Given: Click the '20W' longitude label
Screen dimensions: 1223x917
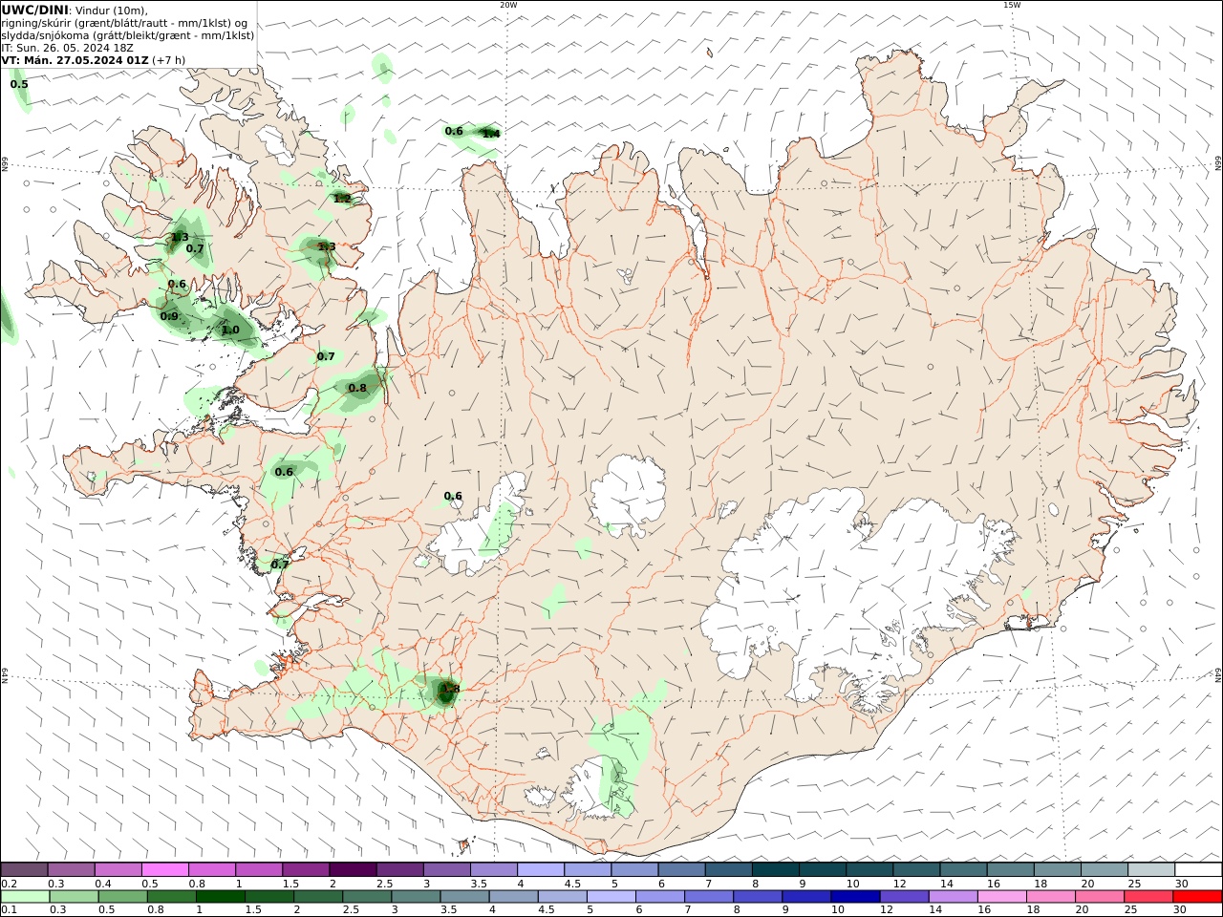Looking at the screenshot, I should (x=508, y=5).
